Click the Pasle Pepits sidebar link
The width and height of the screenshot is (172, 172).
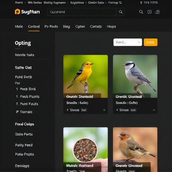(25, 154)
